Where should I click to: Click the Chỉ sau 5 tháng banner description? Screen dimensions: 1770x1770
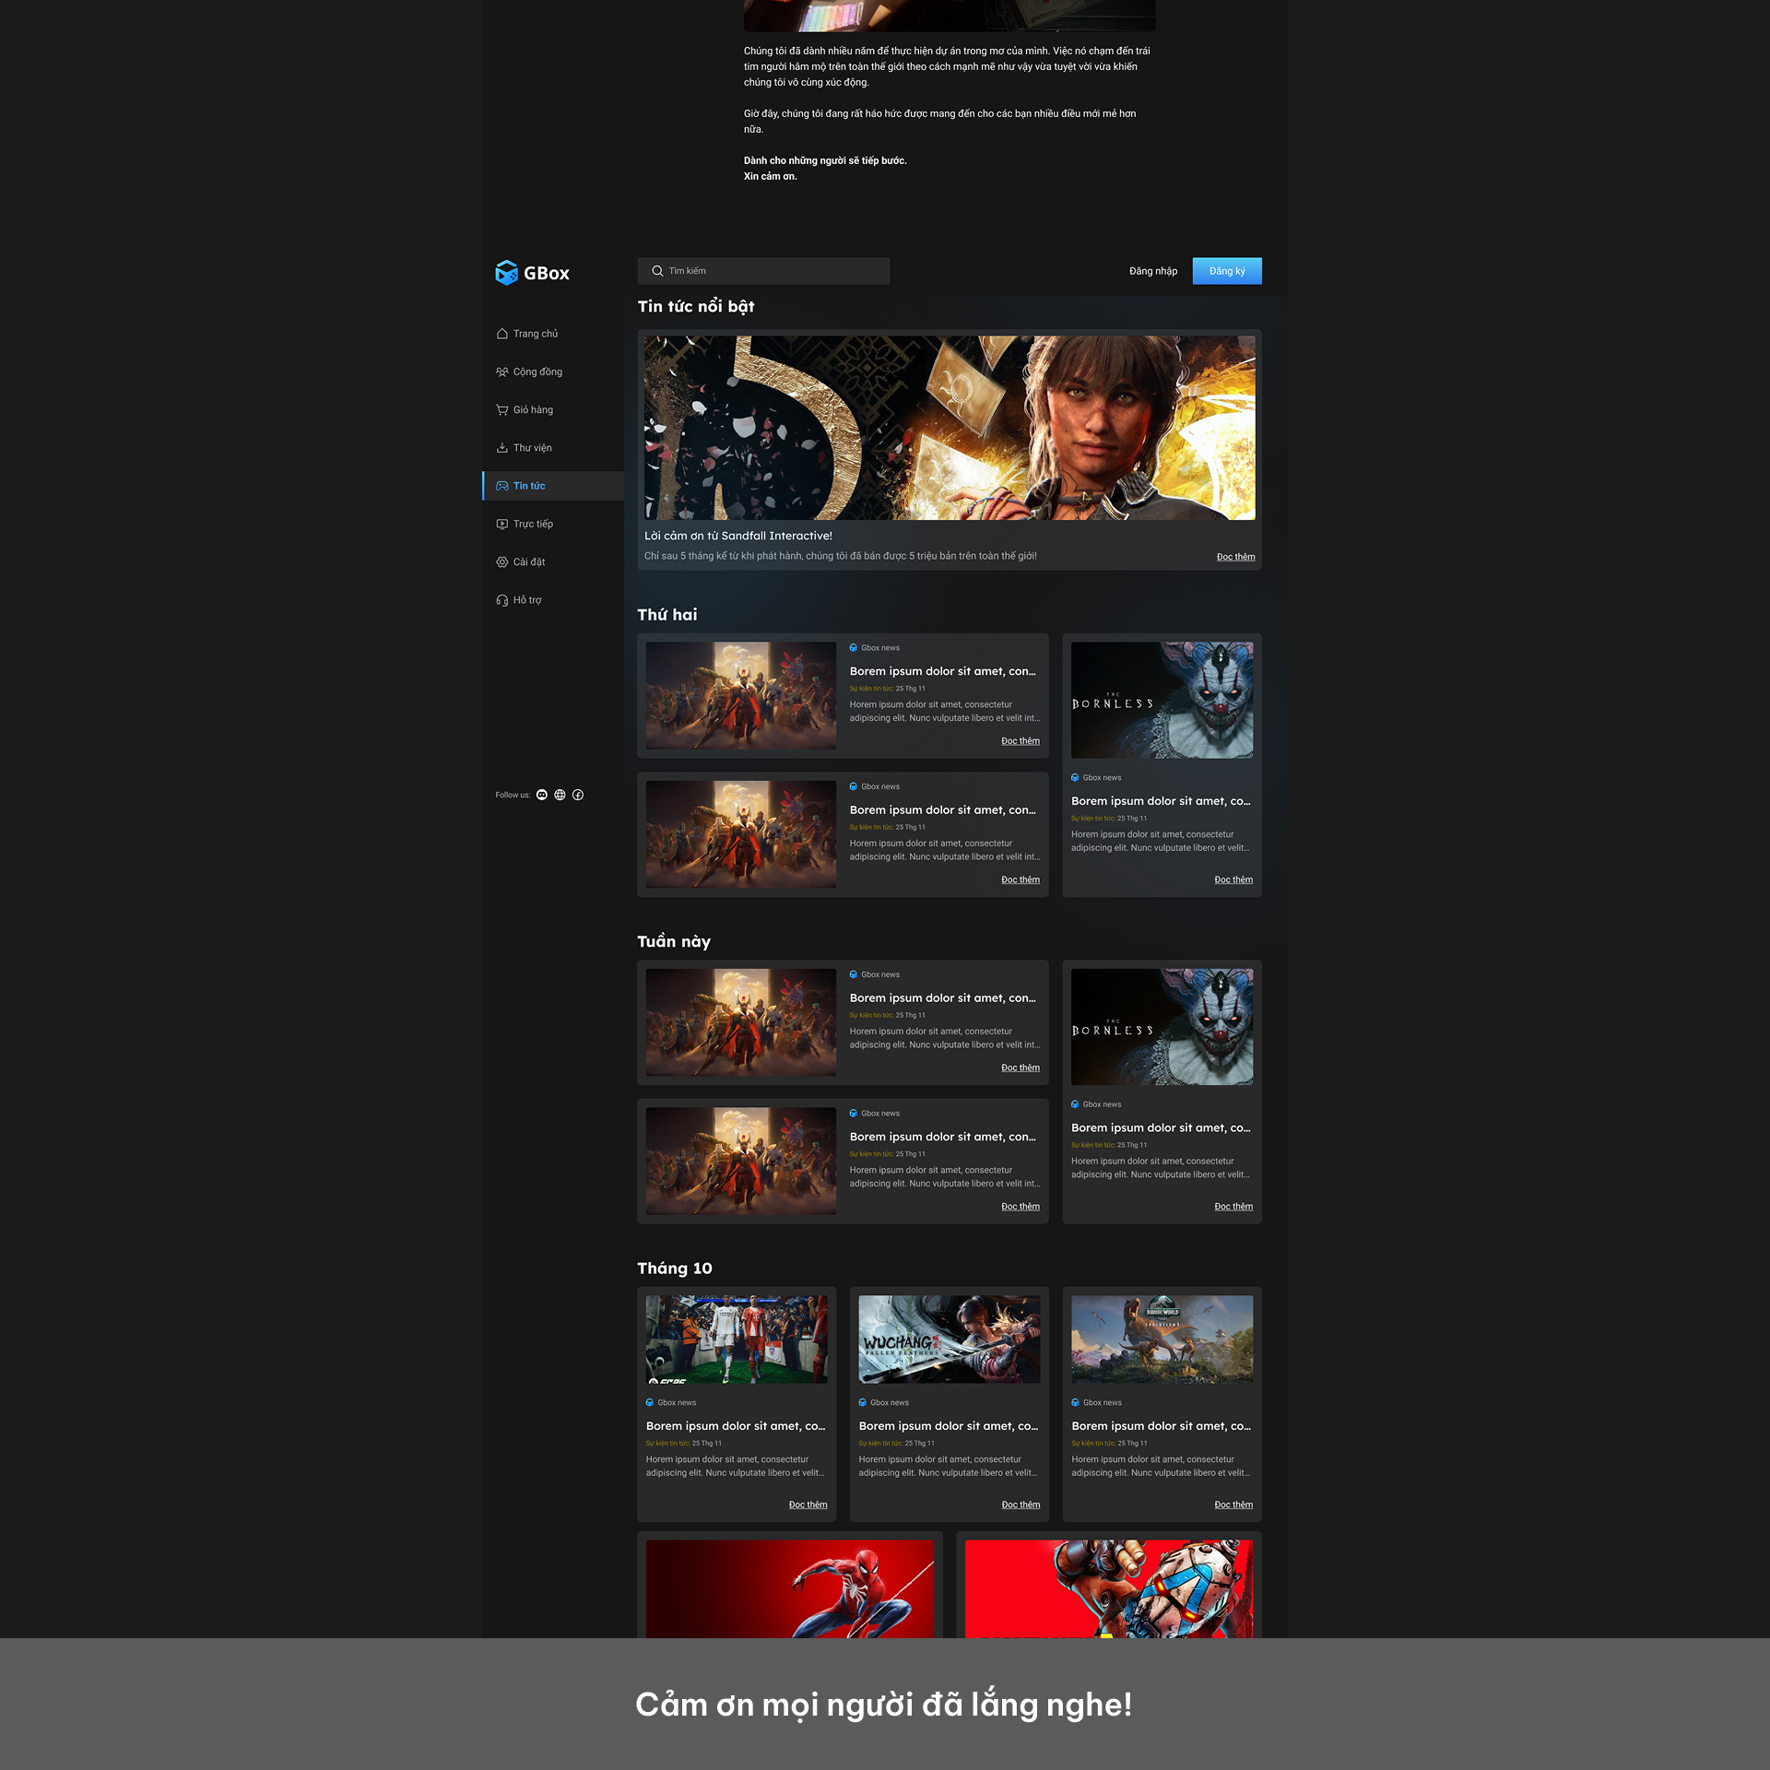[x=841, y=556]
